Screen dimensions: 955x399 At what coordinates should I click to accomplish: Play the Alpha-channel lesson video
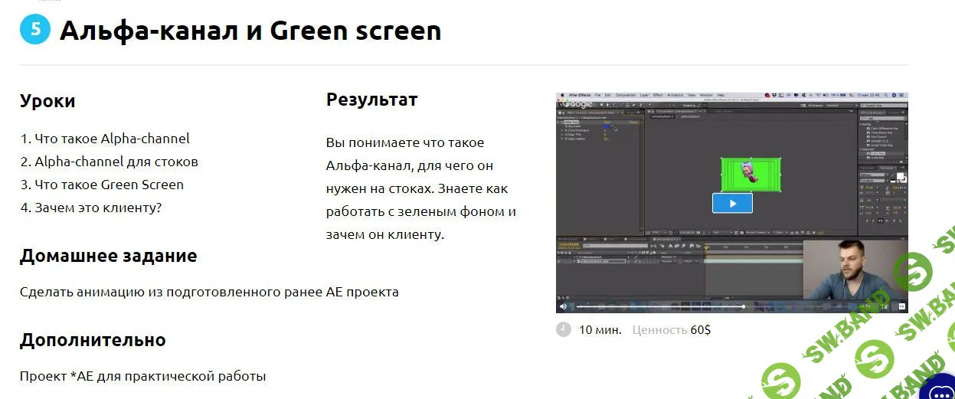[732, 203]
